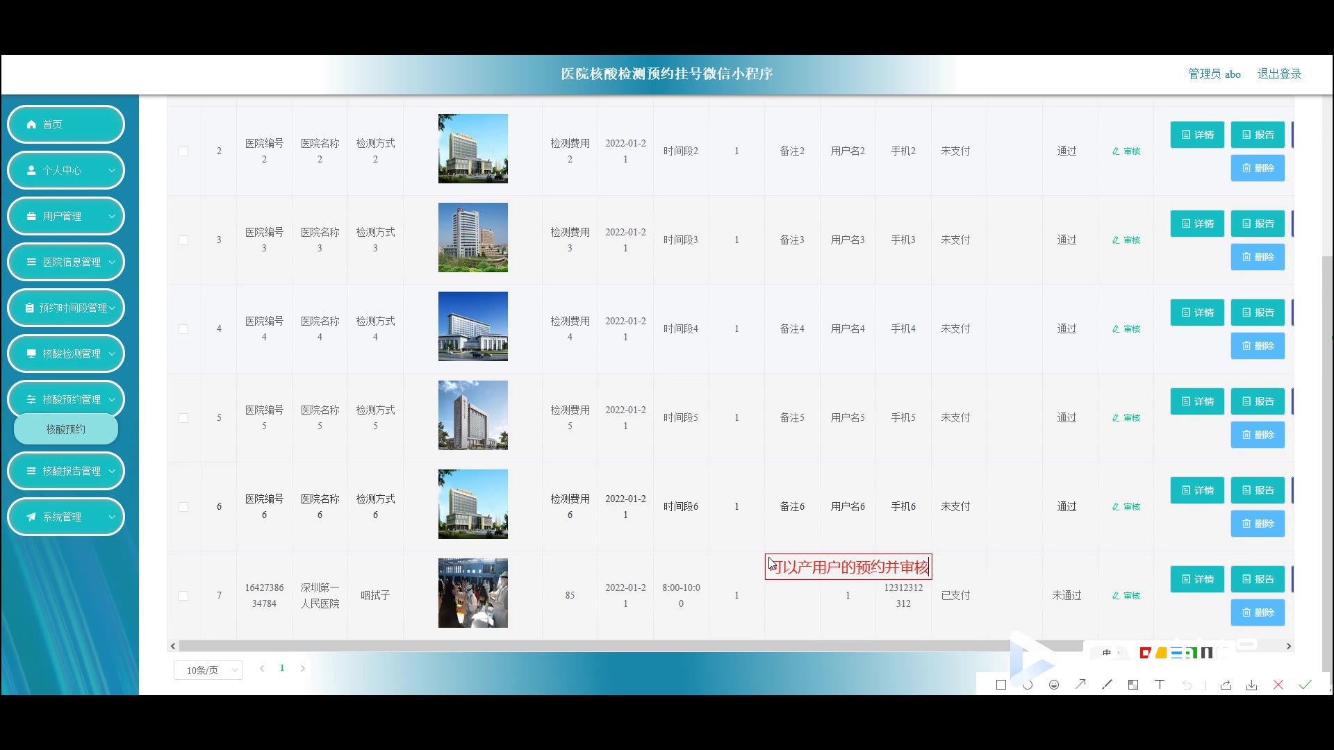Image resolution: width=1334 pixels, height=750 pixels.
Task: Save screenshot with download icon
Action: [1251, 685]
